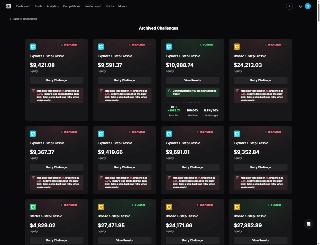The image size is (320, 245).
Task: View Results on $10,988.74 card
Action: tap(193, 80)
